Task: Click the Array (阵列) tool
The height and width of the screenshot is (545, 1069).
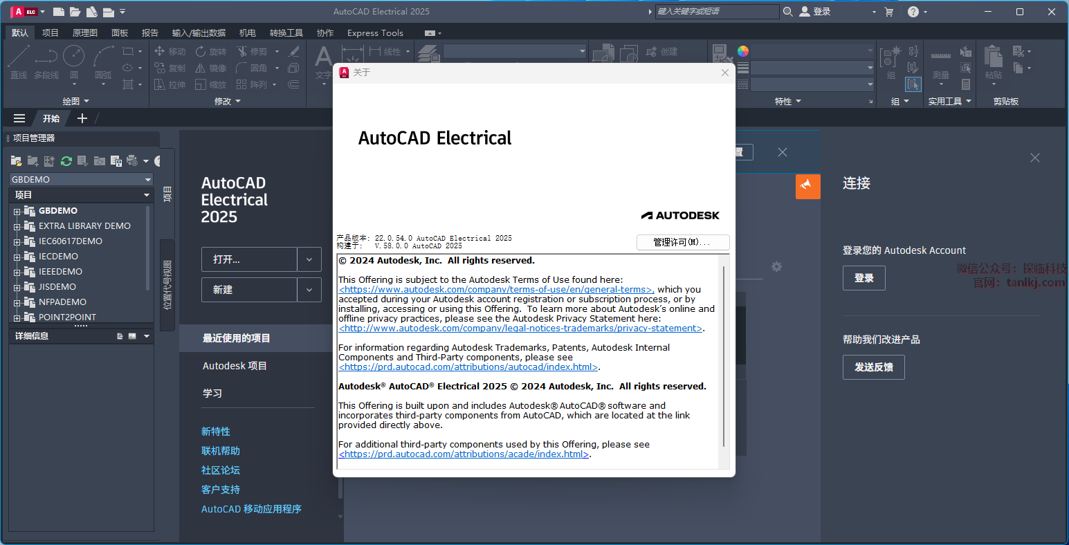Action: pos(252,84)
